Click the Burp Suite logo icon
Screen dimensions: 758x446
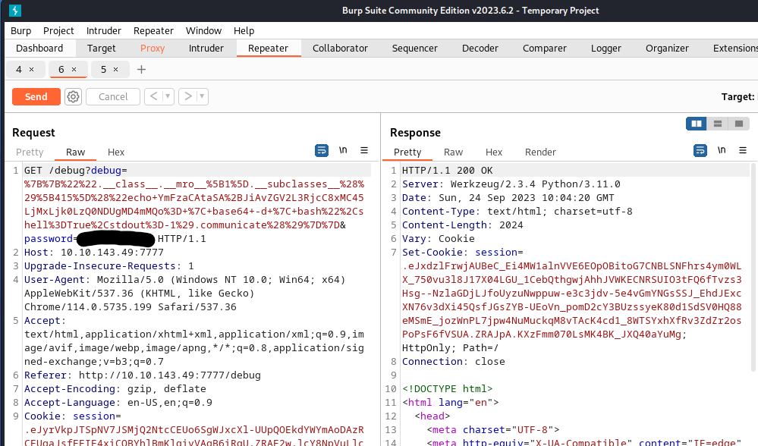(15, 10)
